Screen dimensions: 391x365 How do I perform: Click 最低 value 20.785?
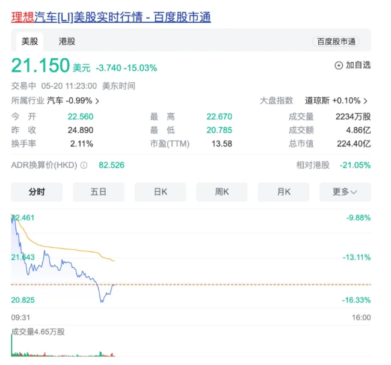(219, 130)
